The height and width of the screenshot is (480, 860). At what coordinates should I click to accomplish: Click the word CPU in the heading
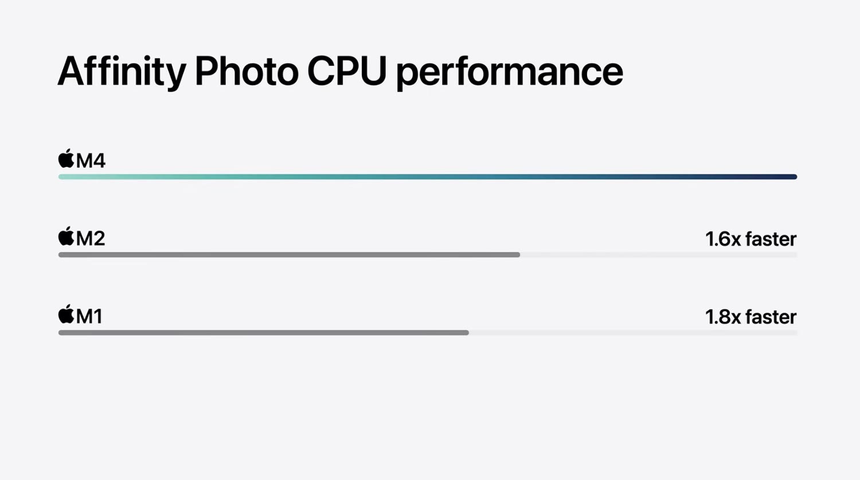346,71
